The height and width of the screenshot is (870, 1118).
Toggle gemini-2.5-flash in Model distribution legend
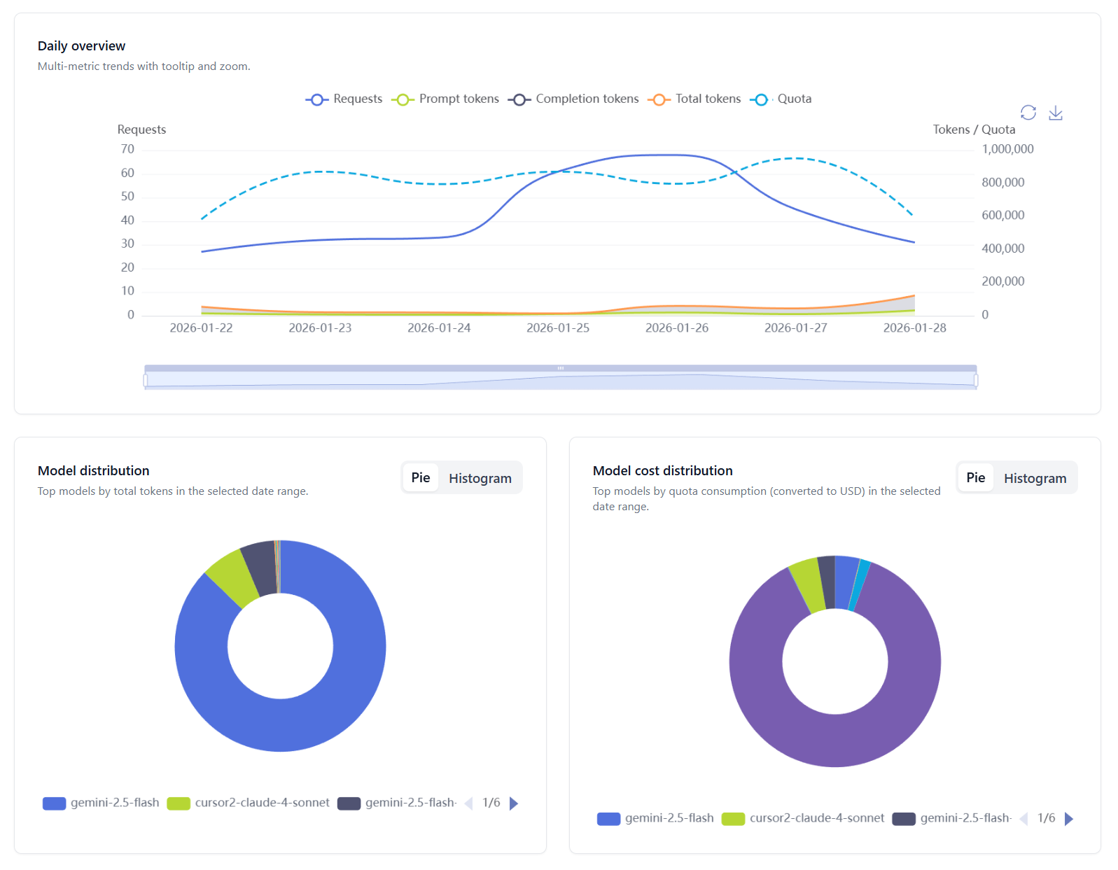pos(101,803)
